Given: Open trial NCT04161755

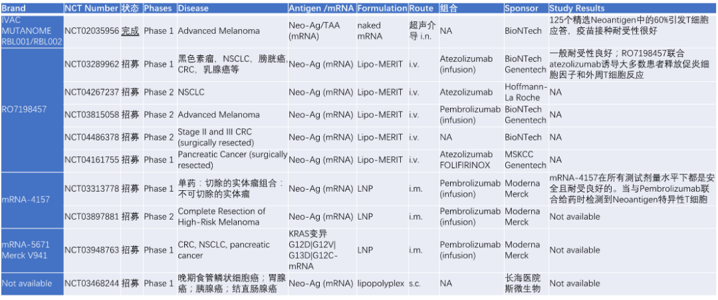Looking at the screenshot, I should click(x=91, y=160).
